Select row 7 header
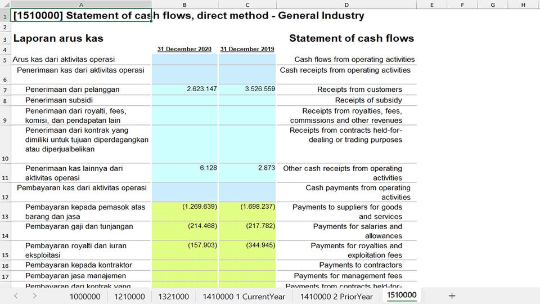 [5, 90]
